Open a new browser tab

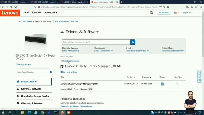click(122, 2)
